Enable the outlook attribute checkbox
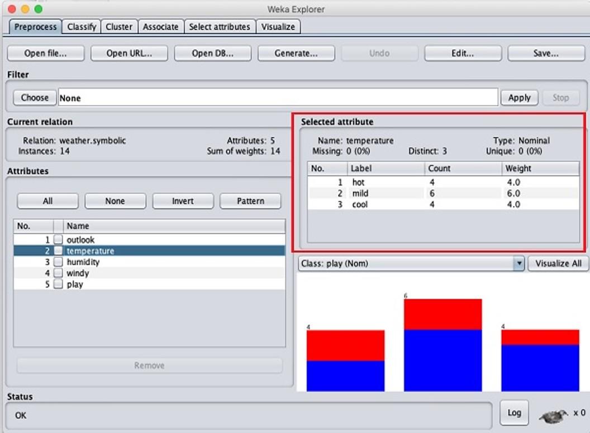 pos(58,239)
